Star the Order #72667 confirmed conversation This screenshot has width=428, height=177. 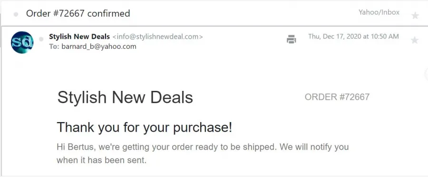[415, 16]
